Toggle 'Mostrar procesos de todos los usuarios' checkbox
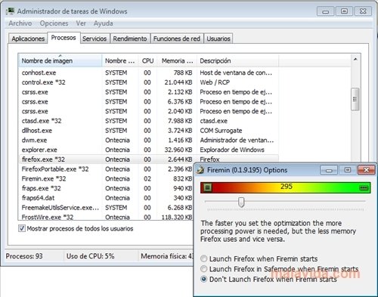 [22, 228]
